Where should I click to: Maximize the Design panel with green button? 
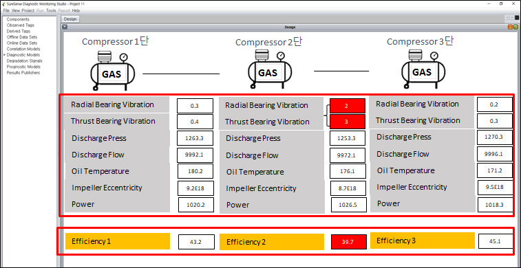[x=515, y=27]
